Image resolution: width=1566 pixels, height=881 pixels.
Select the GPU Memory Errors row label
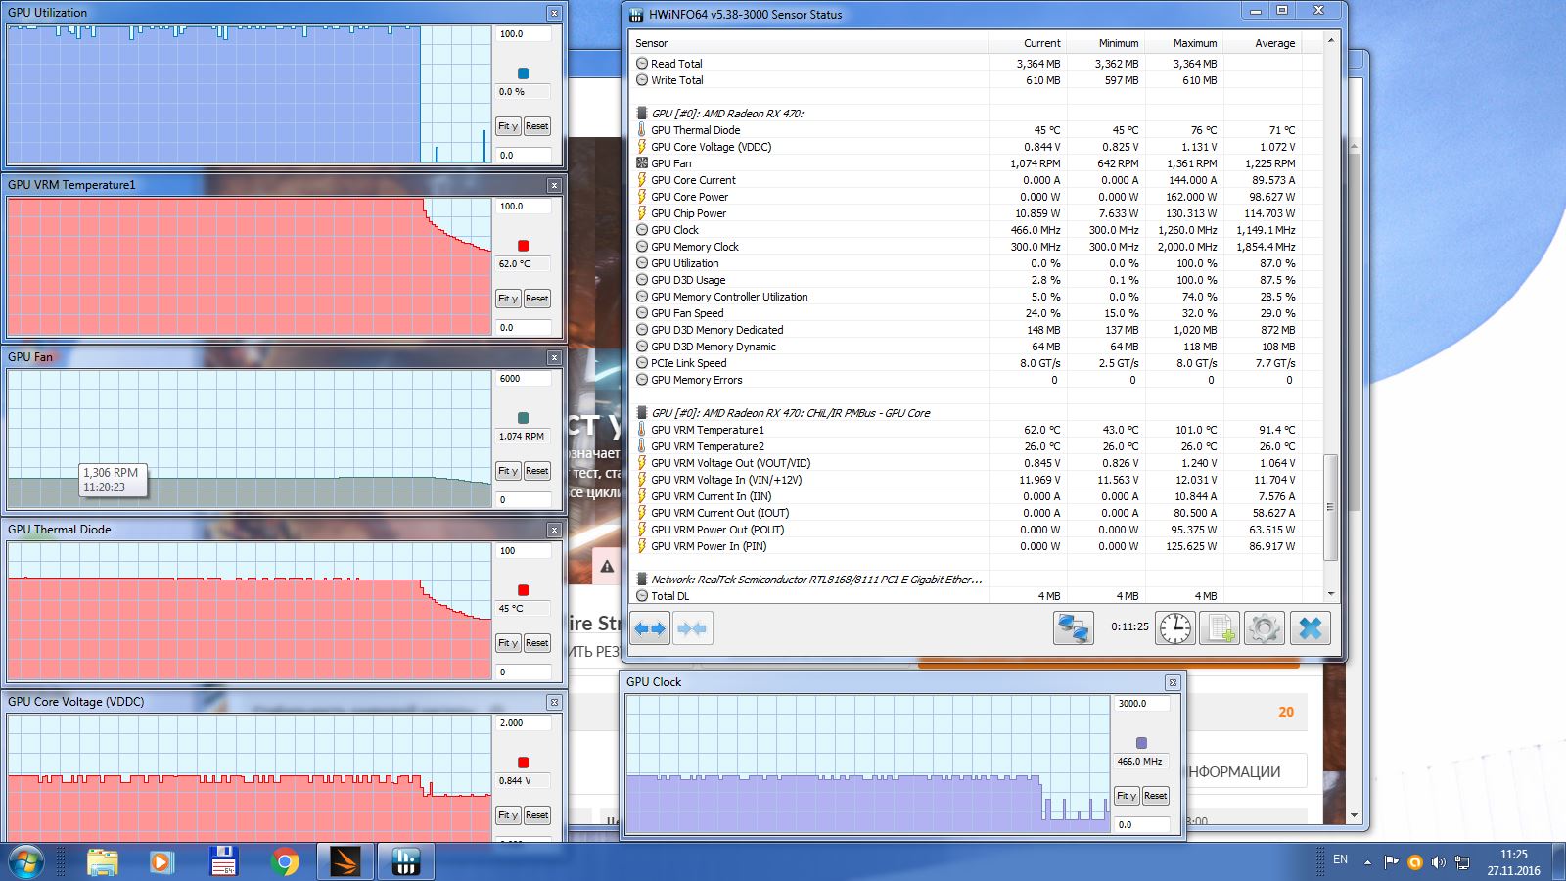pos(697,380)
